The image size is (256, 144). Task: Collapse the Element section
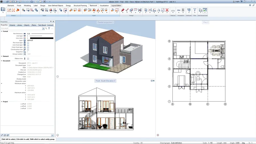pos(2,56)
